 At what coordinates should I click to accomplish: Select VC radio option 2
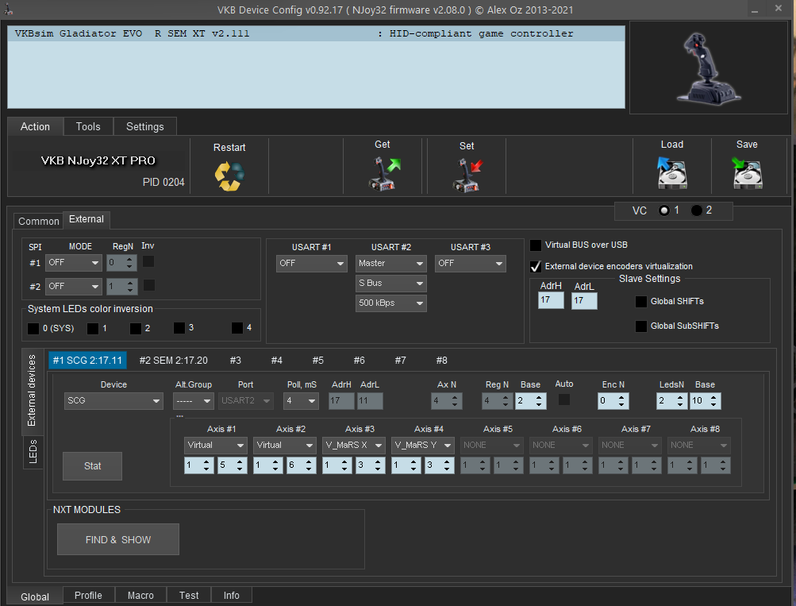(x=697, y=210)
